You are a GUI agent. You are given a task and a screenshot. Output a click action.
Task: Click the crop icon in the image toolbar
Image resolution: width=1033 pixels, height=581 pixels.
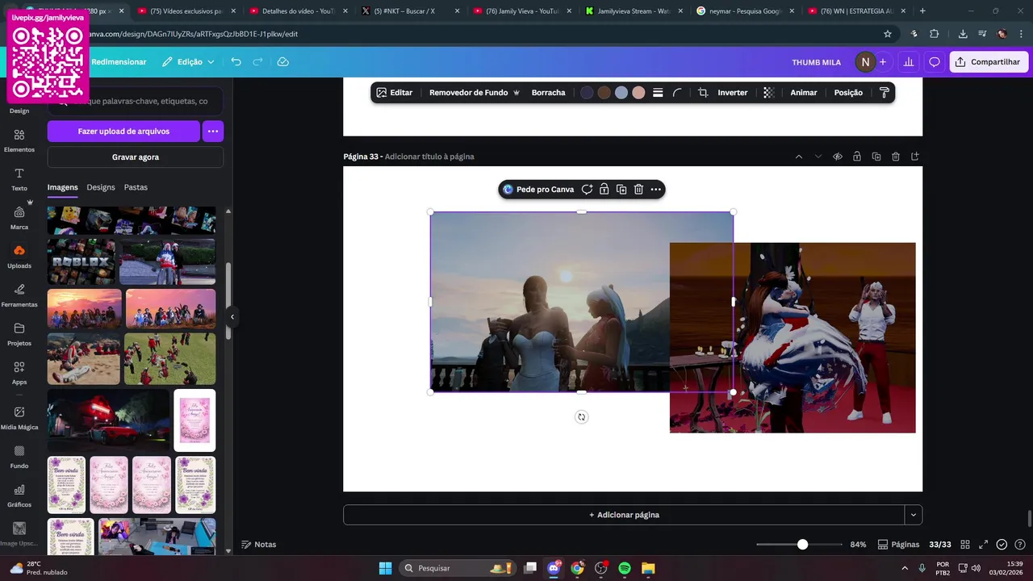point(703,93)
